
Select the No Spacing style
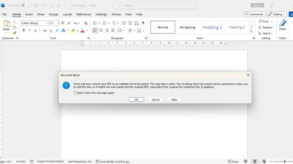pos(187,27)
